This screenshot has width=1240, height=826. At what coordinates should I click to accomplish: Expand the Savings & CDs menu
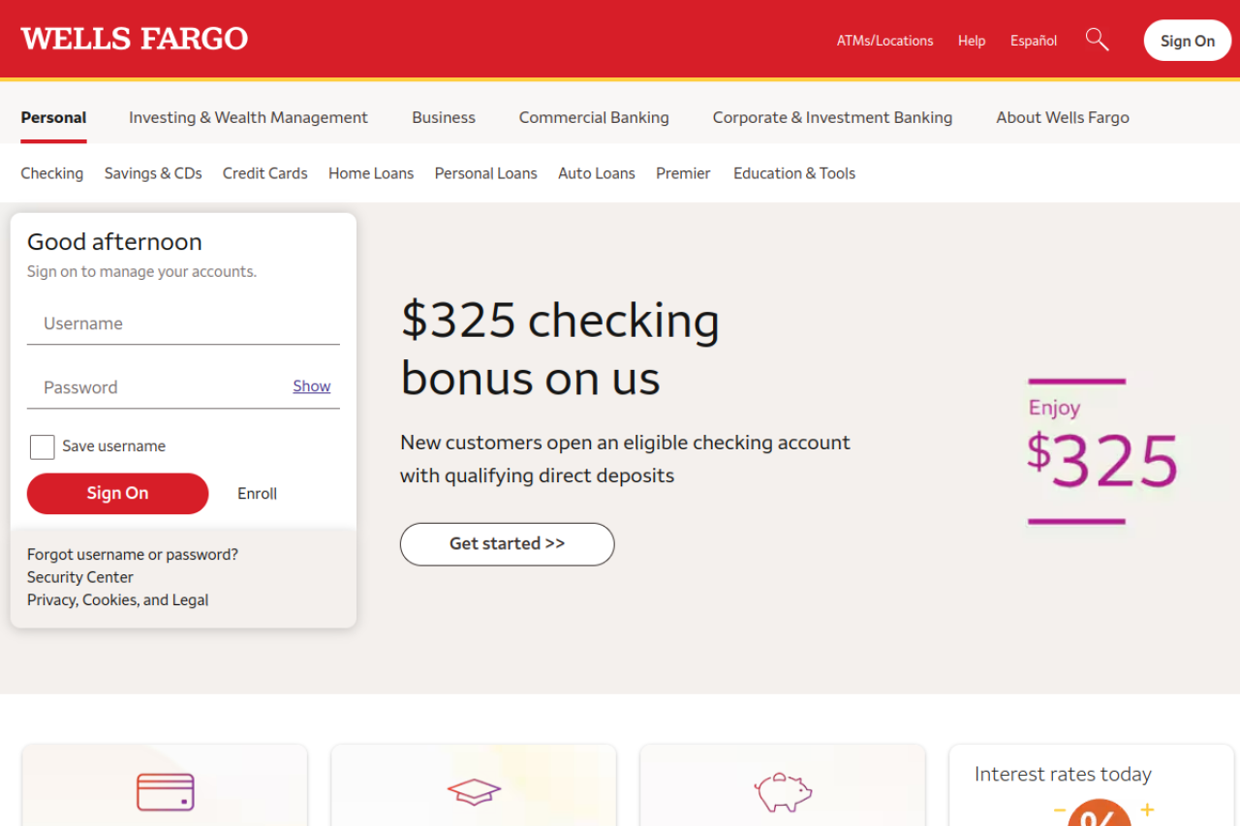pos(152,172)
